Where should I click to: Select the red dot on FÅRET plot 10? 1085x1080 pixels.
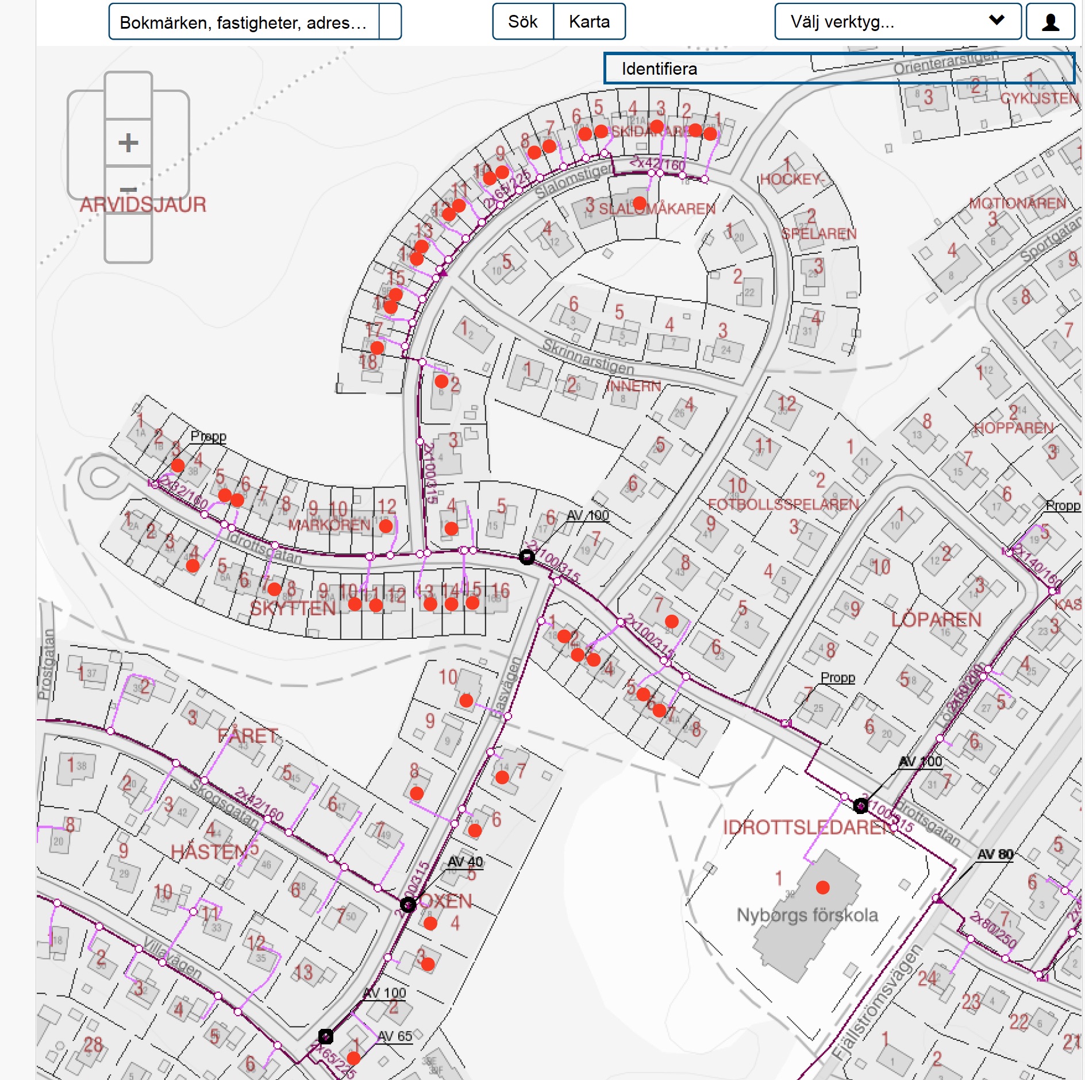tap(467, 700)
